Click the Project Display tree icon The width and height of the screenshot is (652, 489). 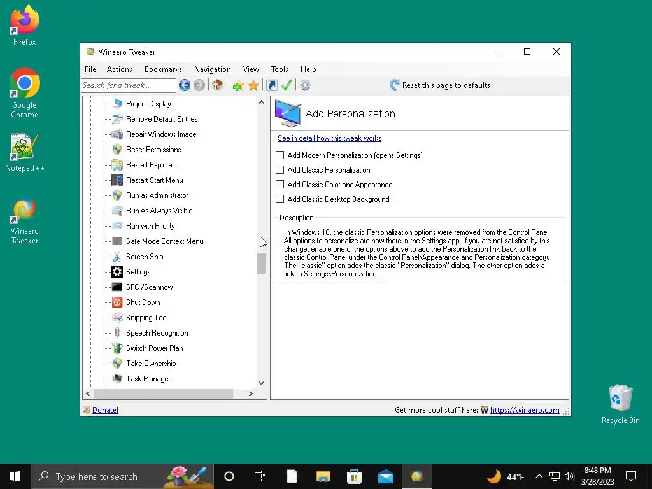point(117,104)
